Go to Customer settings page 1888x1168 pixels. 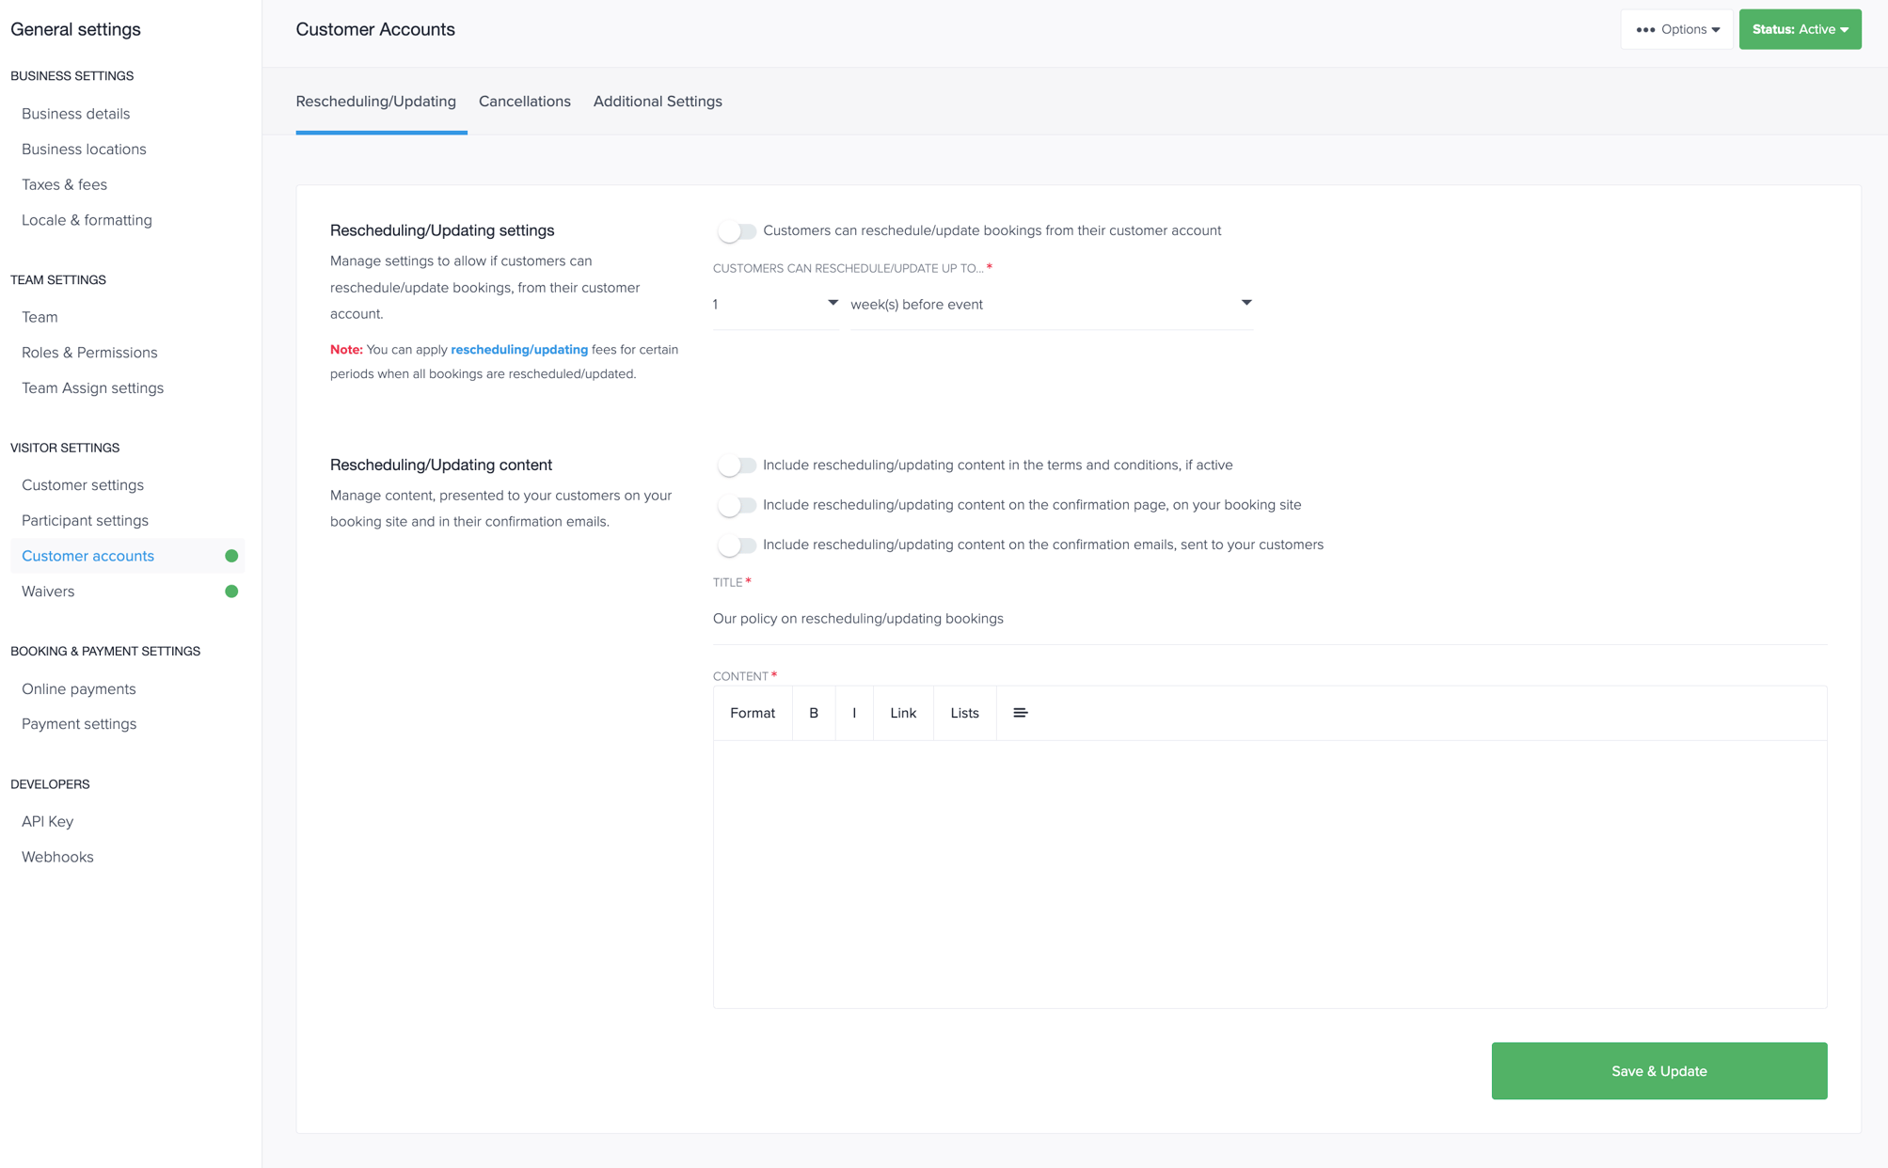point(83,485)
